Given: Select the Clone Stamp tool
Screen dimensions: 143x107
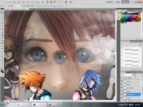Looking at the screenshot, I should (2, 35).
